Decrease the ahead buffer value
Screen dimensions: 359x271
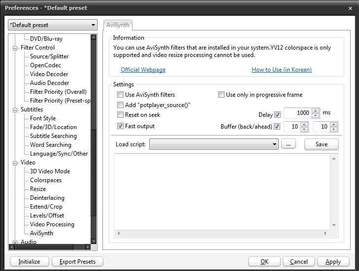coord(334,129)
